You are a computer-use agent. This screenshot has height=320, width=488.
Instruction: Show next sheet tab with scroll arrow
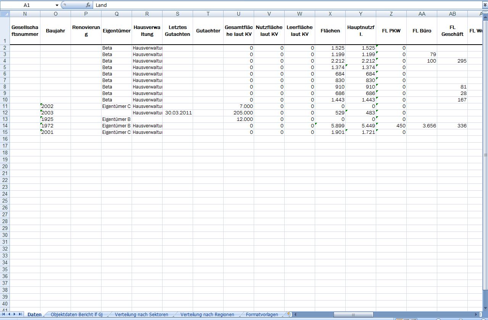15,314
